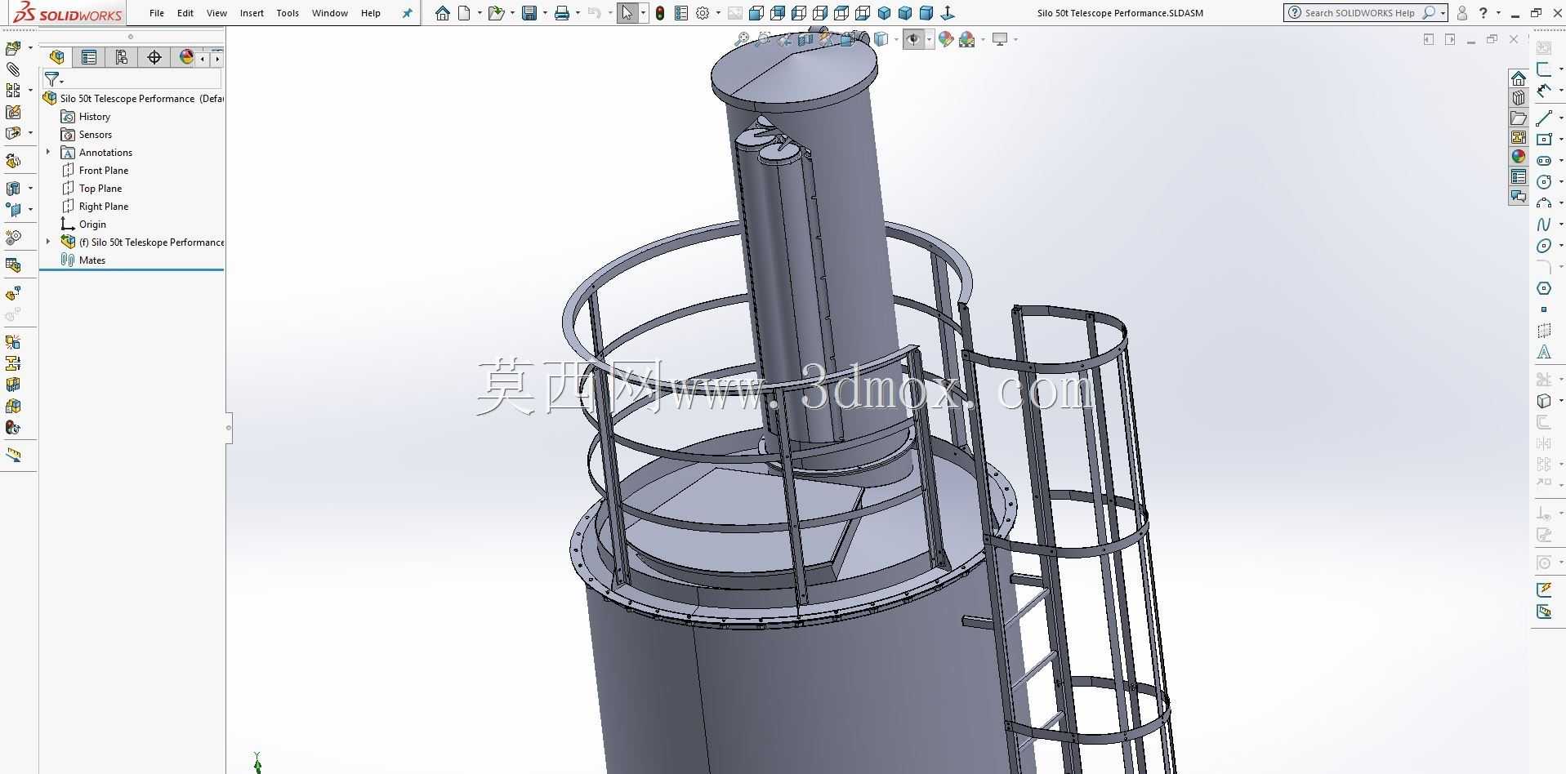Select the Straight Slot sketch tool
The image size is (1566, 774).
click(x=1543, y=161)
